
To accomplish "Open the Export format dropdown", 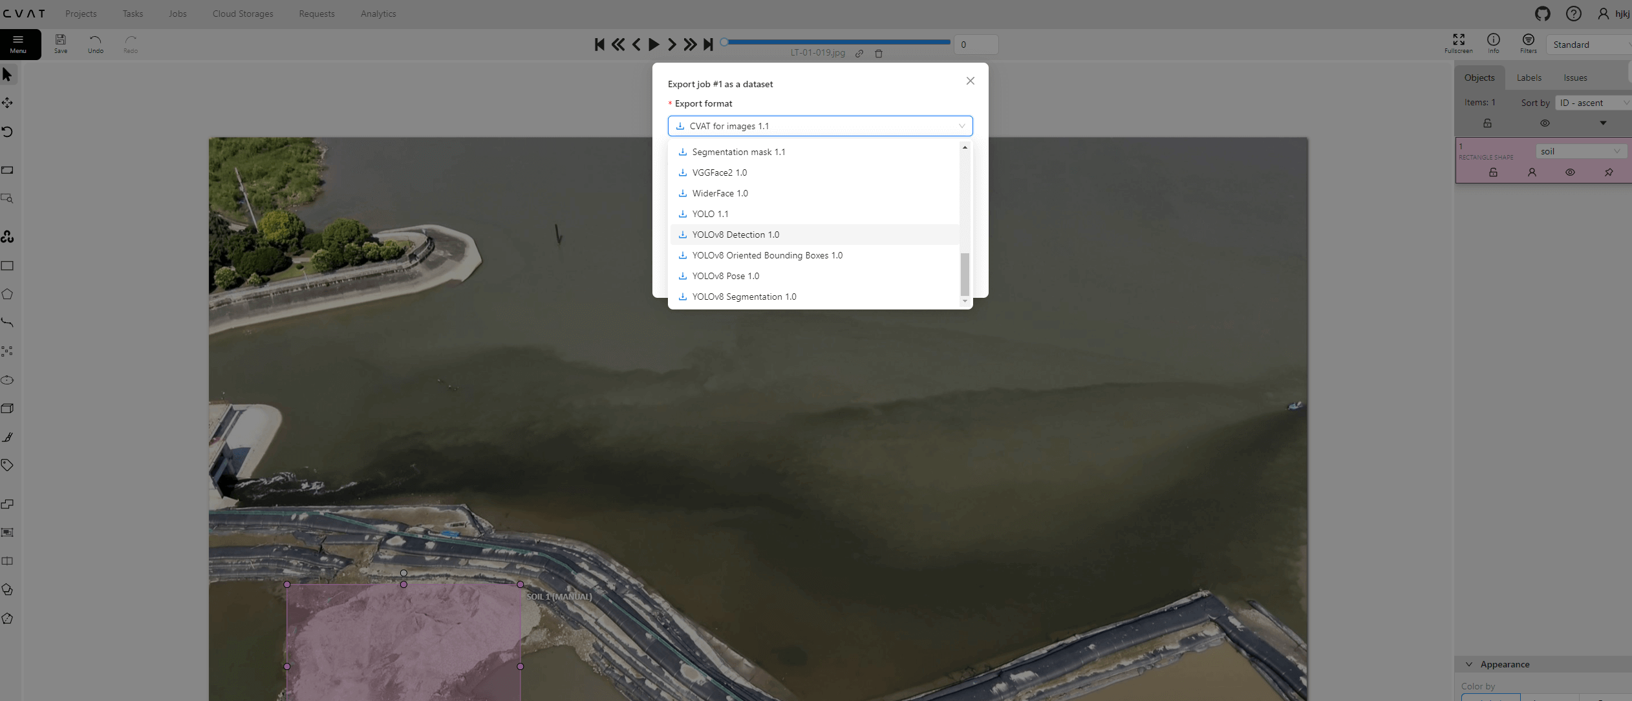I will coord(819,126).
